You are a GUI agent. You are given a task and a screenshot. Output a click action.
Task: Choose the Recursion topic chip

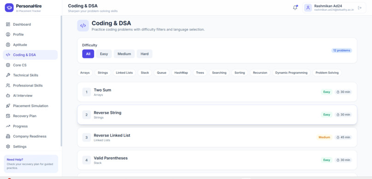(260, 73)
